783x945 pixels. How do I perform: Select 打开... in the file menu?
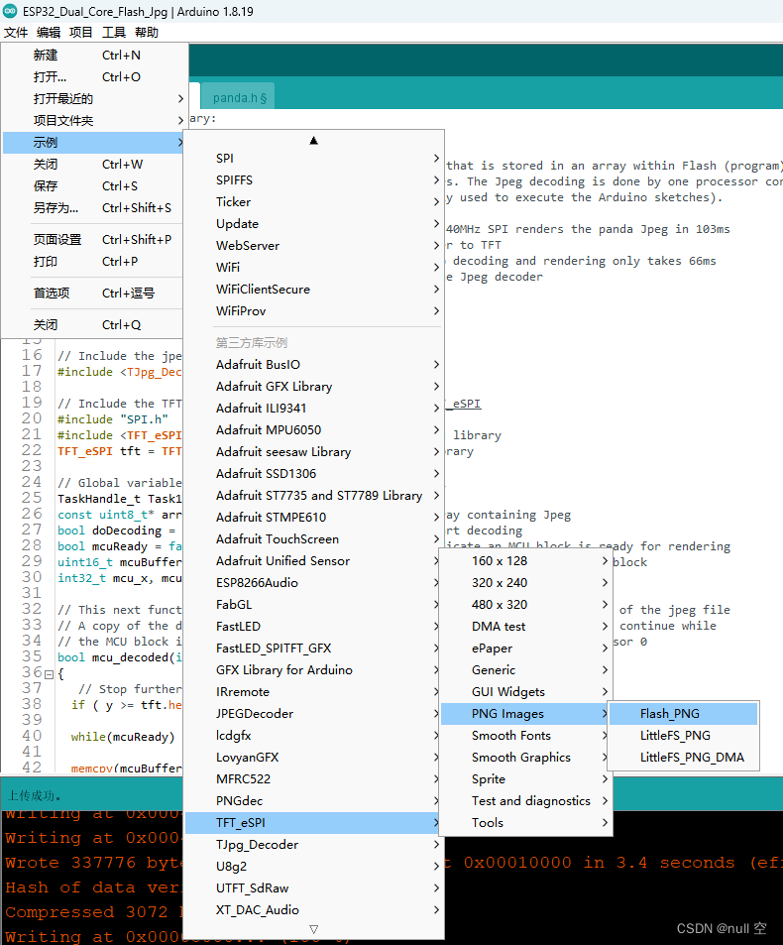pos(93,77)
